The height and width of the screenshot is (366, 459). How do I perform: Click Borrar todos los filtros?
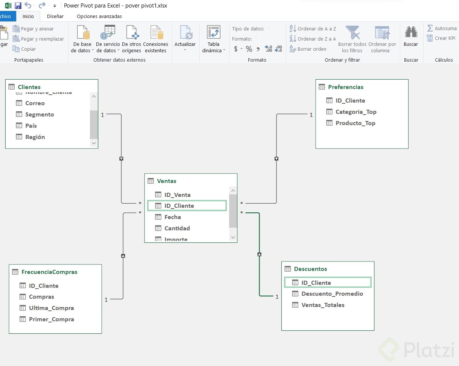pyautogui.click(x=352, y=39)
